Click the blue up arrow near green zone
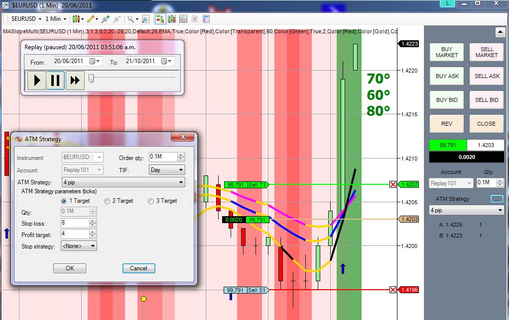This screenshot has width=509, height=320. [343, 268]
